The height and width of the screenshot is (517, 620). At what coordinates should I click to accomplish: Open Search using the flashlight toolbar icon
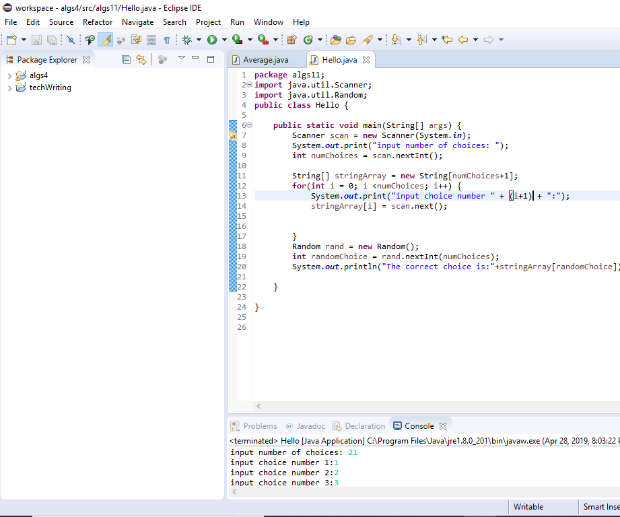(368, 39)
